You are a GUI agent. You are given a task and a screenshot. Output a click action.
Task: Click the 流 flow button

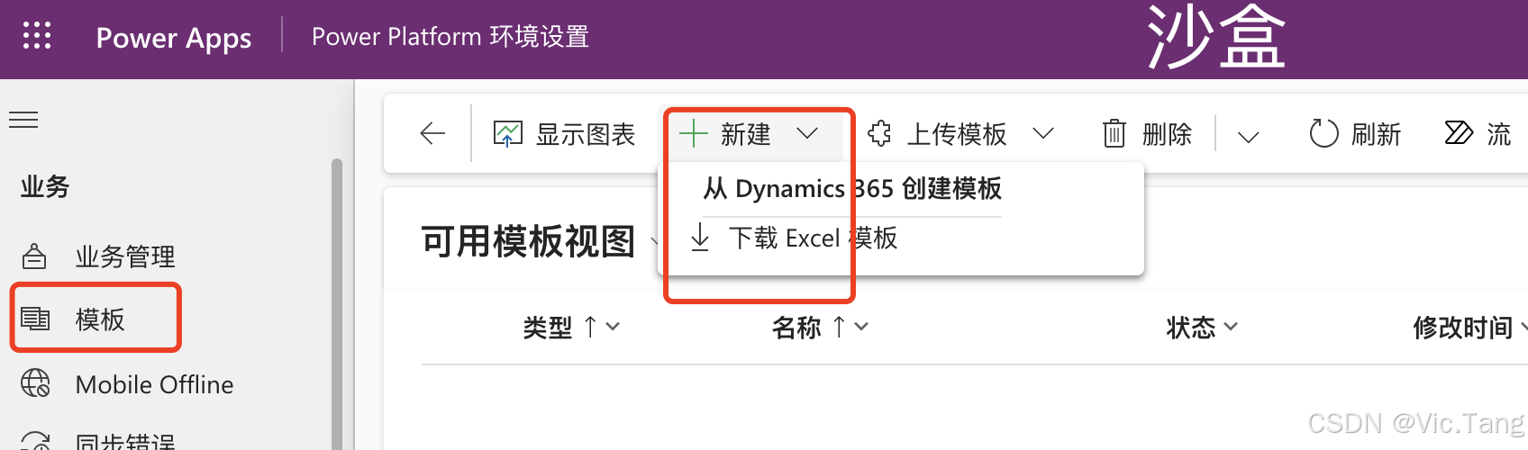1478,134
